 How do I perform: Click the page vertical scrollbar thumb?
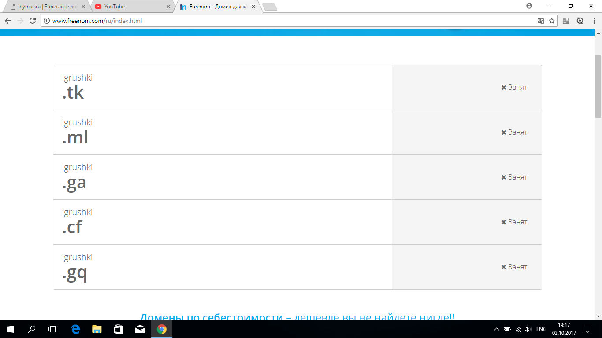point(598,86)
